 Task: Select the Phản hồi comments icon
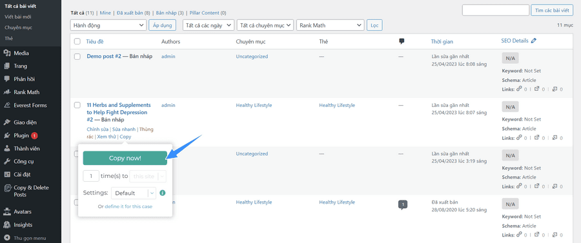(6, 79)
